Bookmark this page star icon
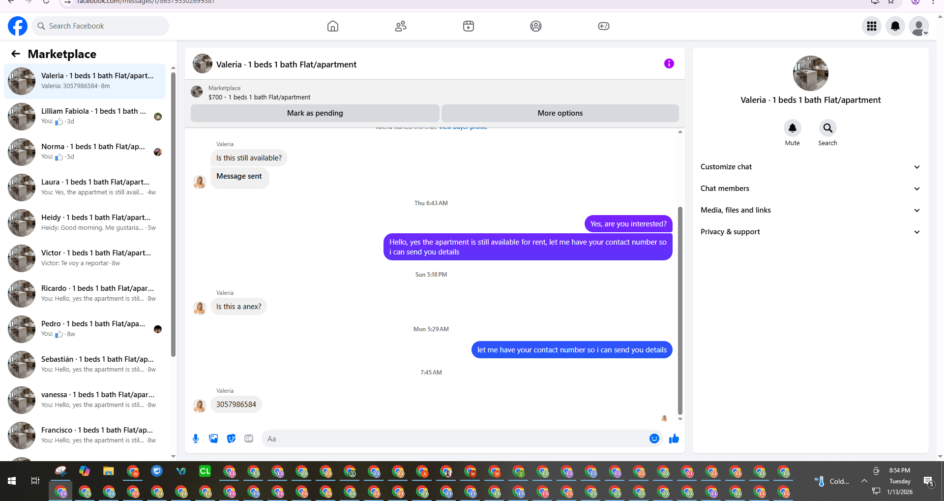The height and width of the screenshot is (501, 944). tap(891, 2)
